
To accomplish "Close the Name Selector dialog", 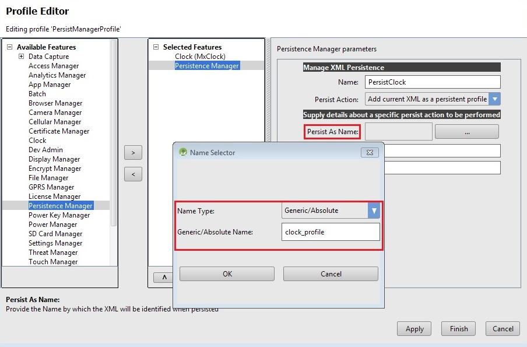I will pyautogui.click(x=369, y=152).
